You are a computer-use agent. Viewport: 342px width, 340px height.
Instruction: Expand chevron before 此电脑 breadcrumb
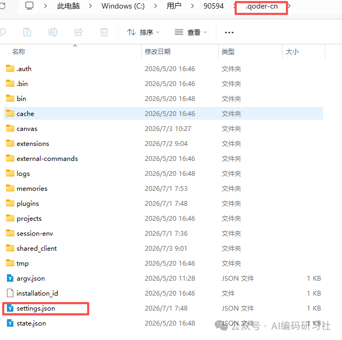[x=45, y=6]
